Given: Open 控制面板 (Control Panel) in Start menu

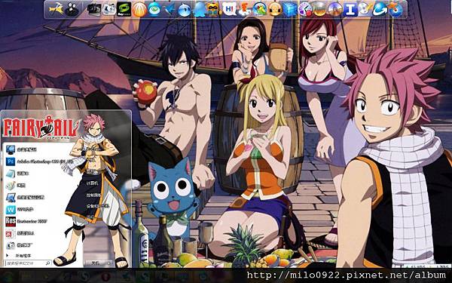Looking at the screenshot, I should pyautogui.click(x=93, y=195).
